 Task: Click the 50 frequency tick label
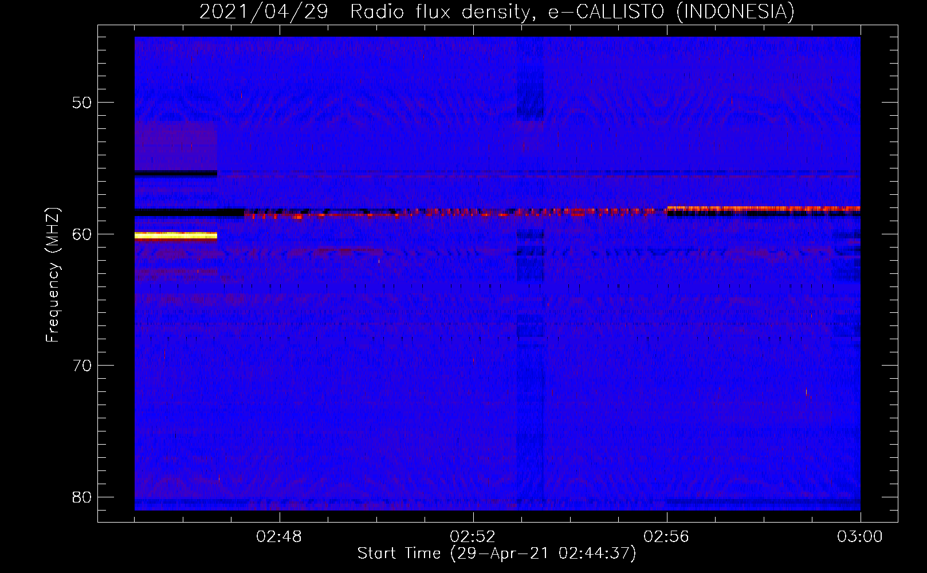click(82, 103)
